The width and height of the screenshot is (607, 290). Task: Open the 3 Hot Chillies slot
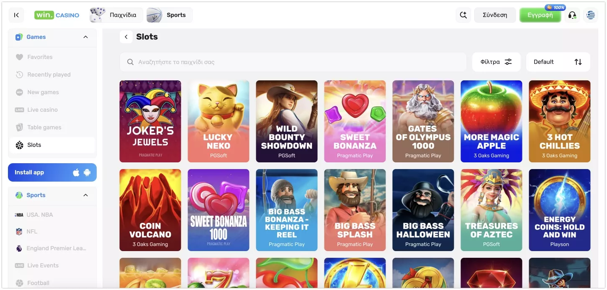tap(560, 121)
